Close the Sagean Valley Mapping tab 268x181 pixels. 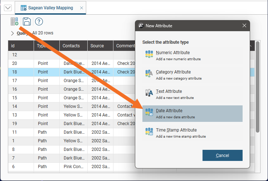[82, 8]
